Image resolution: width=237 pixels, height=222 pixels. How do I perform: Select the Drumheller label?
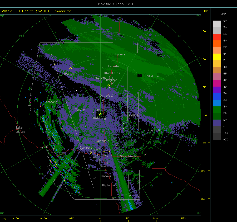(x=154, y=130)
